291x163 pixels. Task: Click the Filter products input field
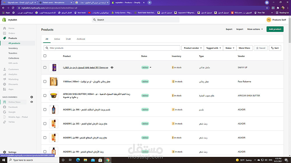pyautogui.click(x=112, y=48)
